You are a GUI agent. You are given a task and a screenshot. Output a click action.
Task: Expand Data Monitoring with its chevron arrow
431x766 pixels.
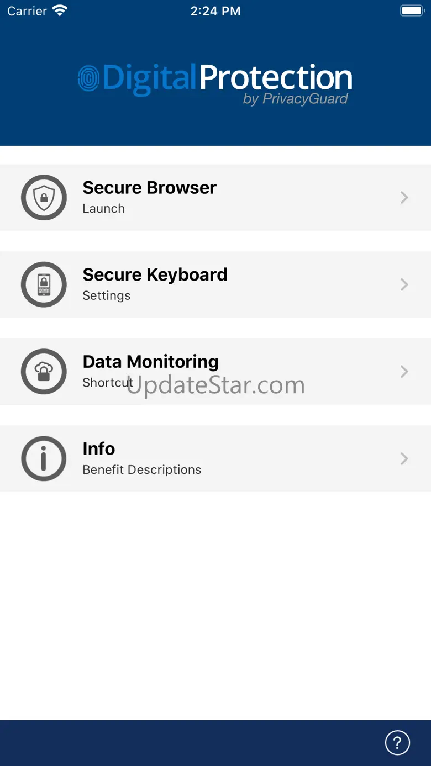coord(404,372)
